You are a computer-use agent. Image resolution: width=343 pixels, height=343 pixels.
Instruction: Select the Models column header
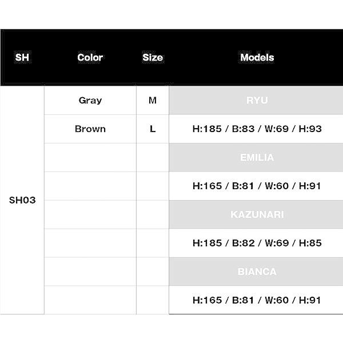257,58
